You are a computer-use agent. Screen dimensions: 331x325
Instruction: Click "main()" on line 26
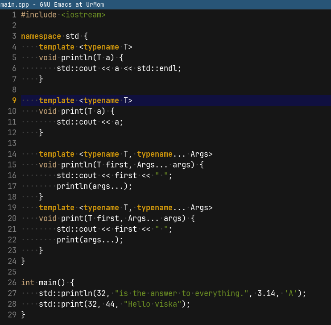click(x=52, y=283)
